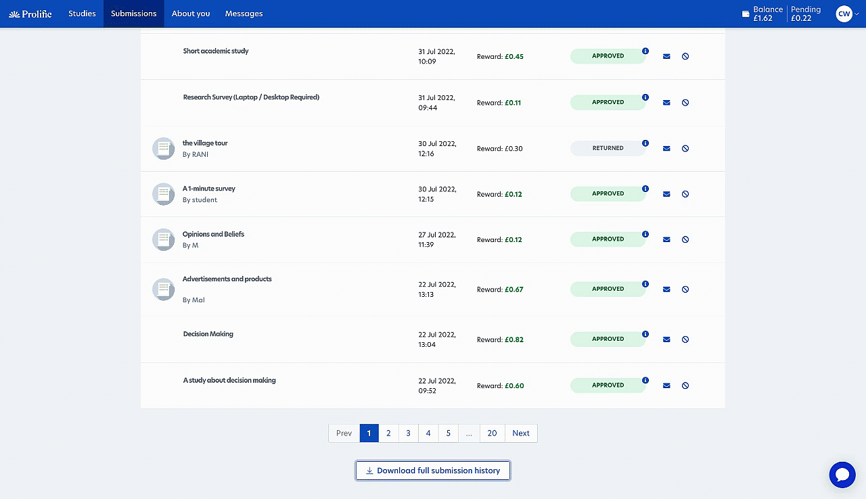Click A 1-minute survey study thumbnail
Image resolution: width=866 pixels, height=499 pixels.
[x=163, y=194]
